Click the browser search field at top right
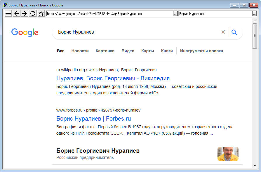261x172 pixels. pos(215,14)
